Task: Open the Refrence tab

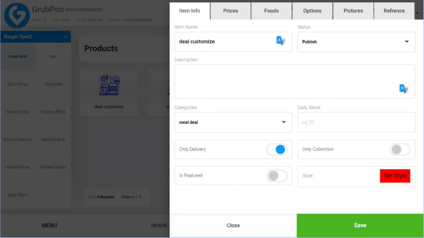Action: click(x=394, y=11)
